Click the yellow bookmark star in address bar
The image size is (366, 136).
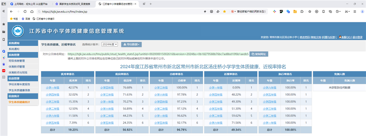coord(224,11)
